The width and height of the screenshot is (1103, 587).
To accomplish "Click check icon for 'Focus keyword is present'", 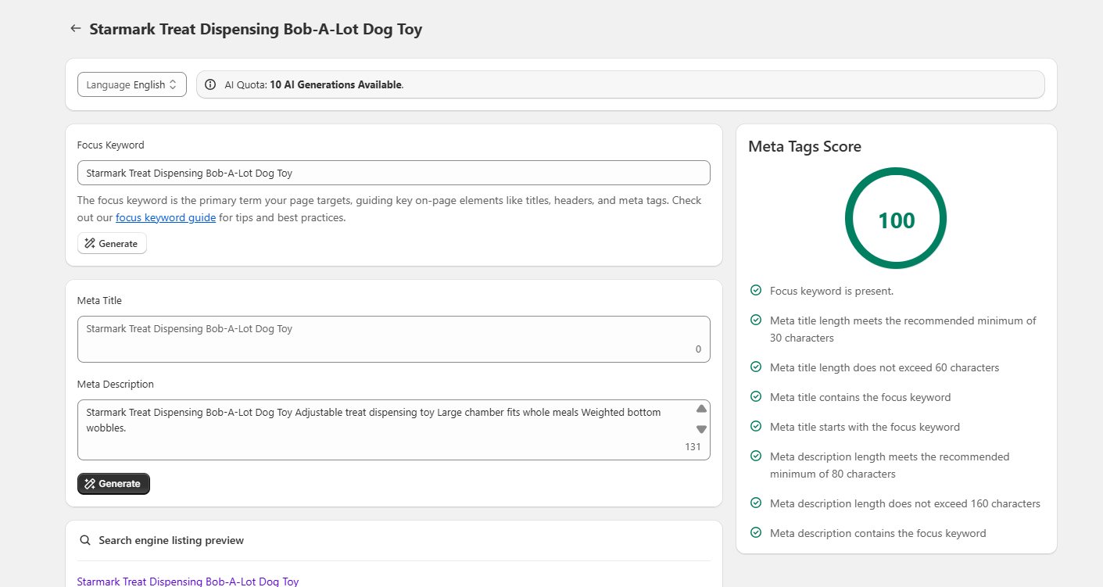I will pos(756,290).
